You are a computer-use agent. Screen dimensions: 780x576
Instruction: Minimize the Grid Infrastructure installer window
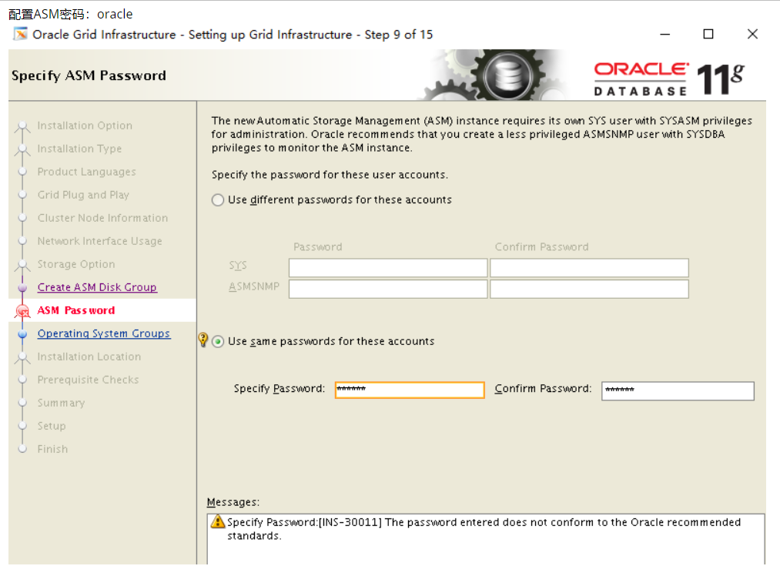point(665,35)
